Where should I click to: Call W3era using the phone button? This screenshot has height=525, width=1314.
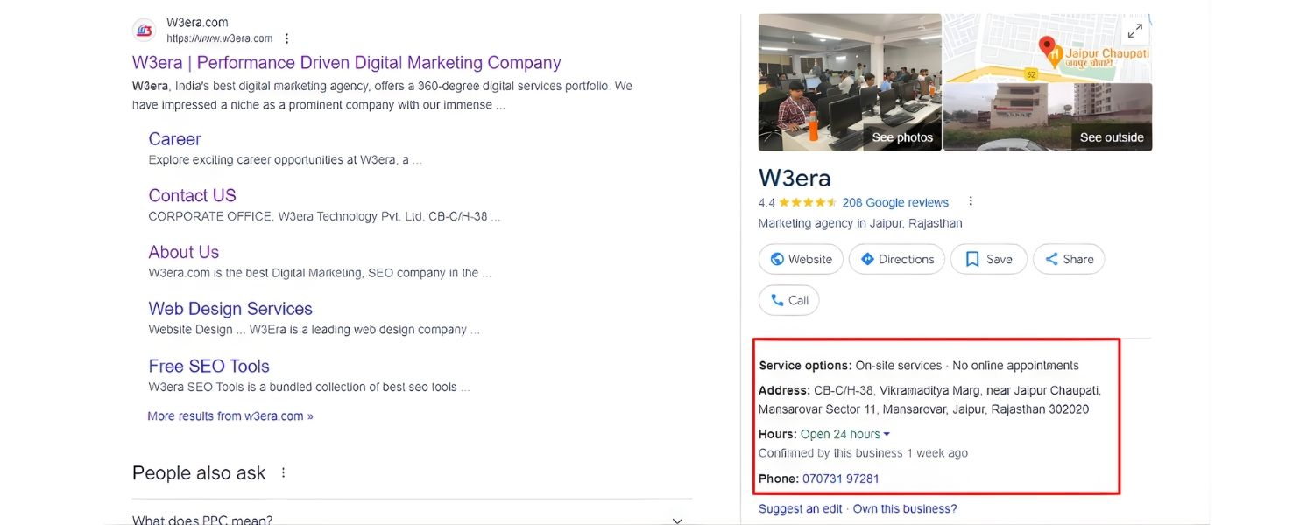(x=788, y=300)
